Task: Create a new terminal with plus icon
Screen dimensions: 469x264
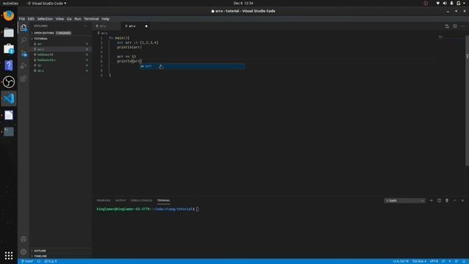Action: (x=431, y=200)
